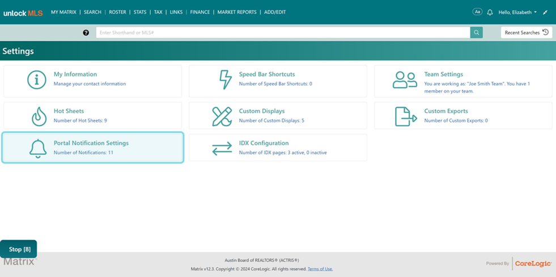This screenshot has width=556, height=277.
Task: Open the My Information title link
Action: coord(75,74)
